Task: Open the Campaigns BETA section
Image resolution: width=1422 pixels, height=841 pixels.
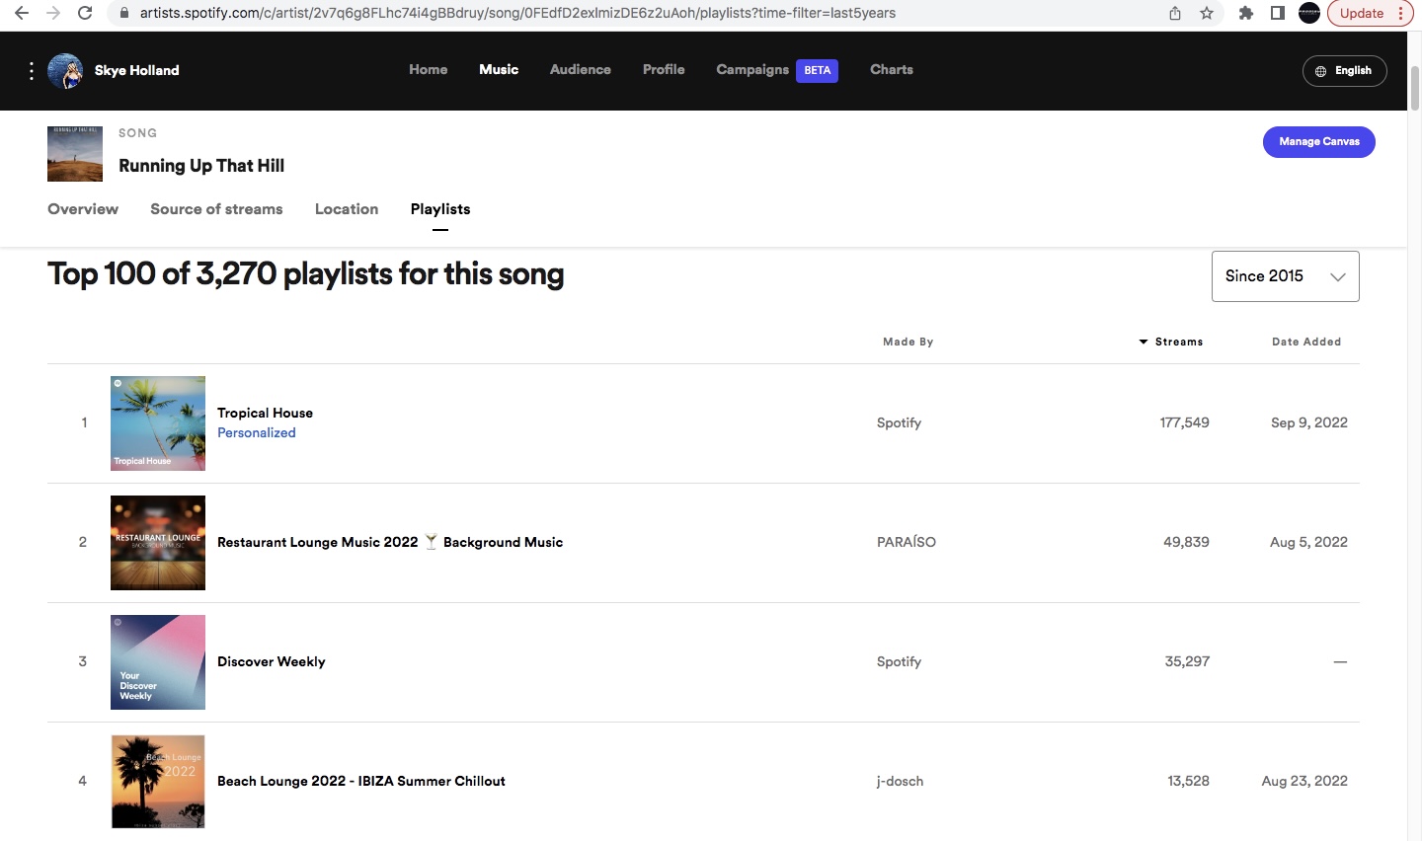Action: click(752, 69)
